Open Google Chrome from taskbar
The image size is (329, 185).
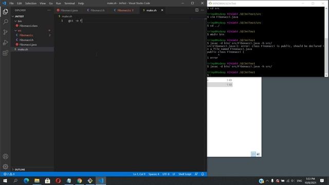pyautogui.click(x=79, y=180)
